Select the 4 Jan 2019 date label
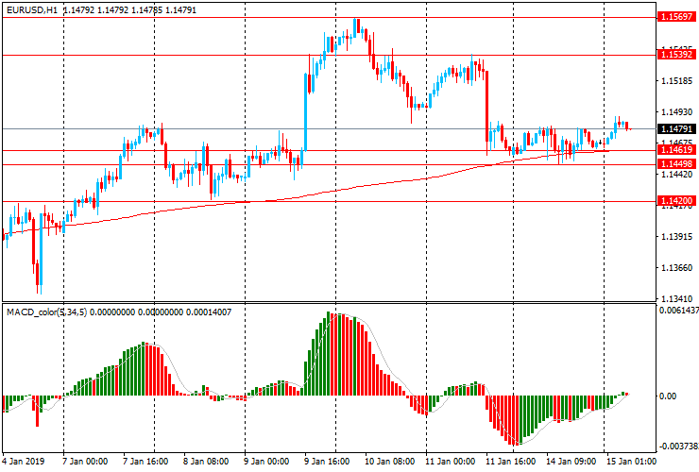This screenshot has width=699, height=472. click(x=26, y=463)
